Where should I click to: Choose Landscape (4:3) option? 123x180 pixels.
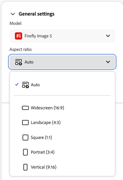coord(62,122)
